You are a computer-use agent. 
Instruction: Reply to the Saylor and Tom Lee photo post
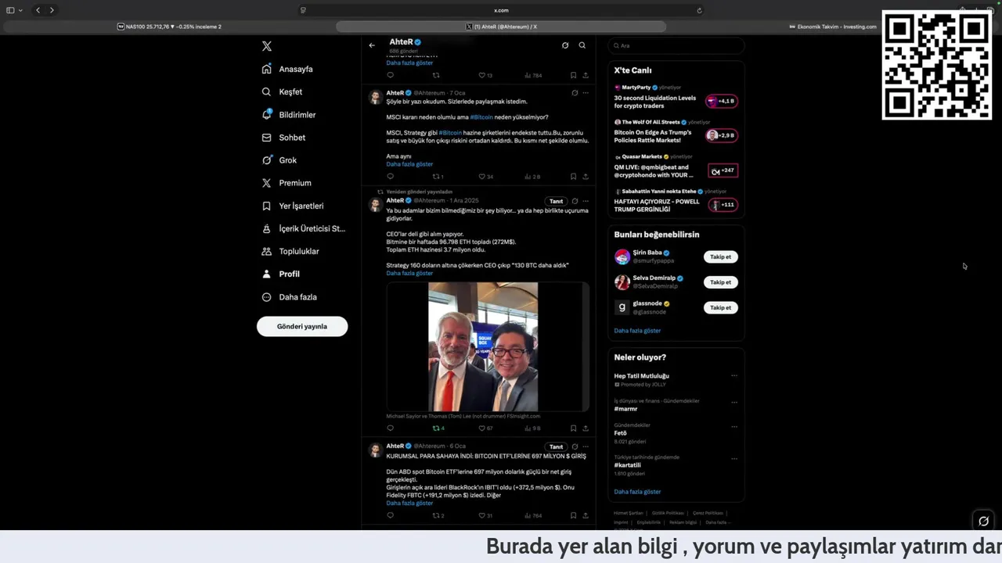[x=390, y=429]
